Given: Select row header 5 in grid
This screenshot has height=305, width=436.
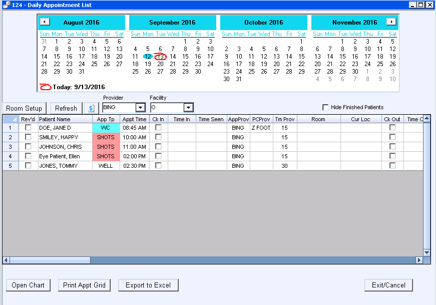Looking at the screenshot, I should (11, 166).
